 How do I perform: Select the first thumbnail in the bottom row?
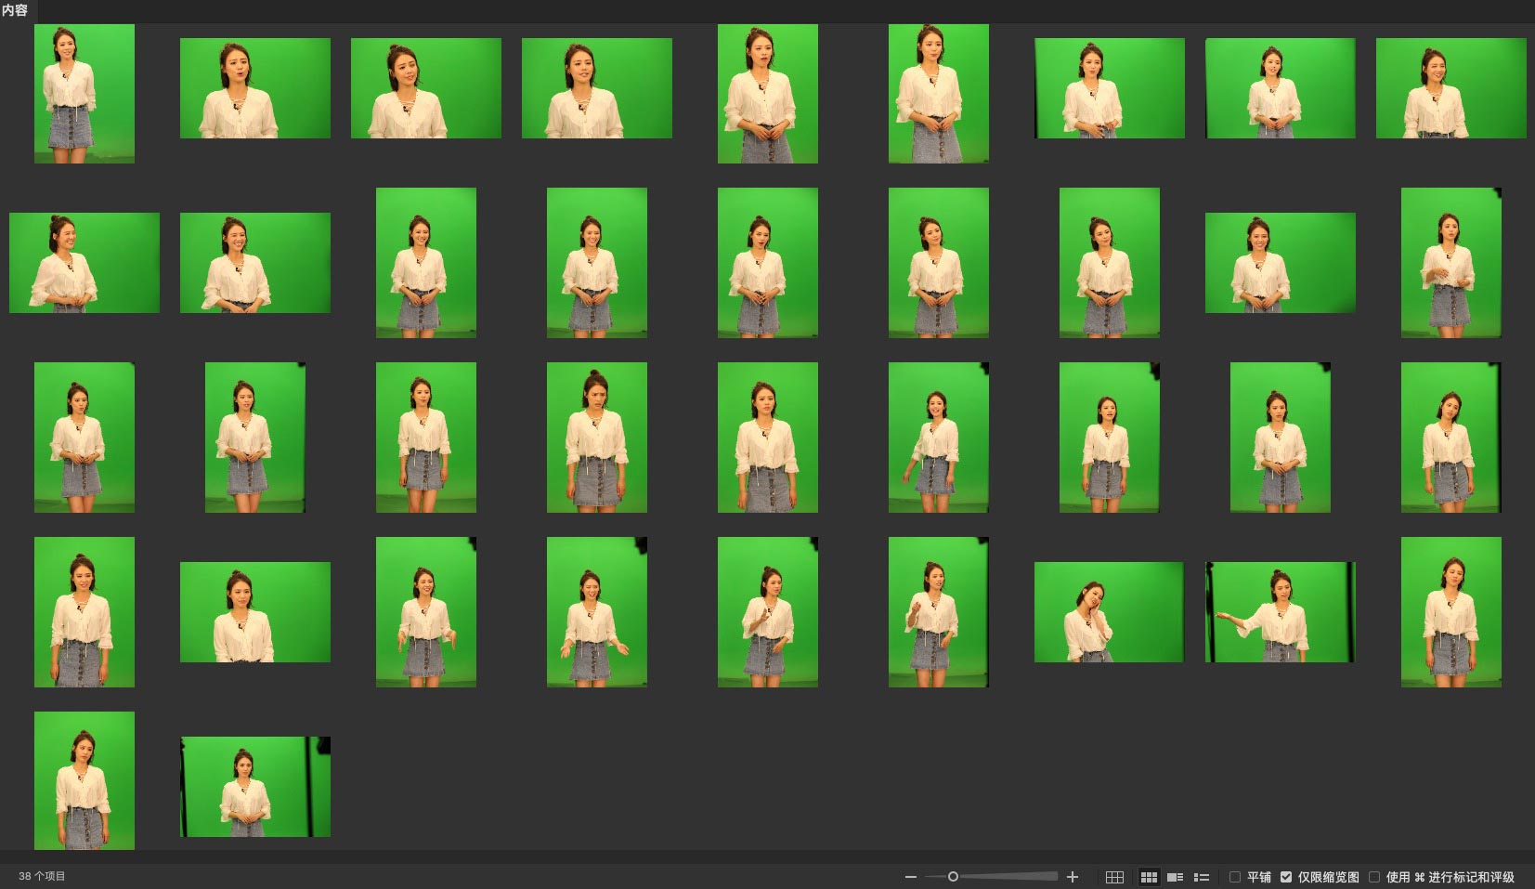[85, 780]
